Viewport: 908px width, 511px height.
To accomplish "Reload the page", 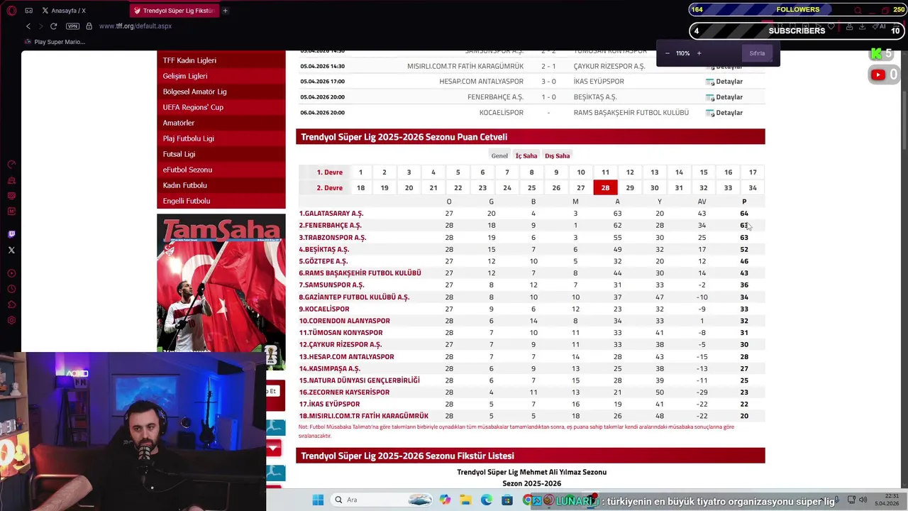I will point(53,26).
